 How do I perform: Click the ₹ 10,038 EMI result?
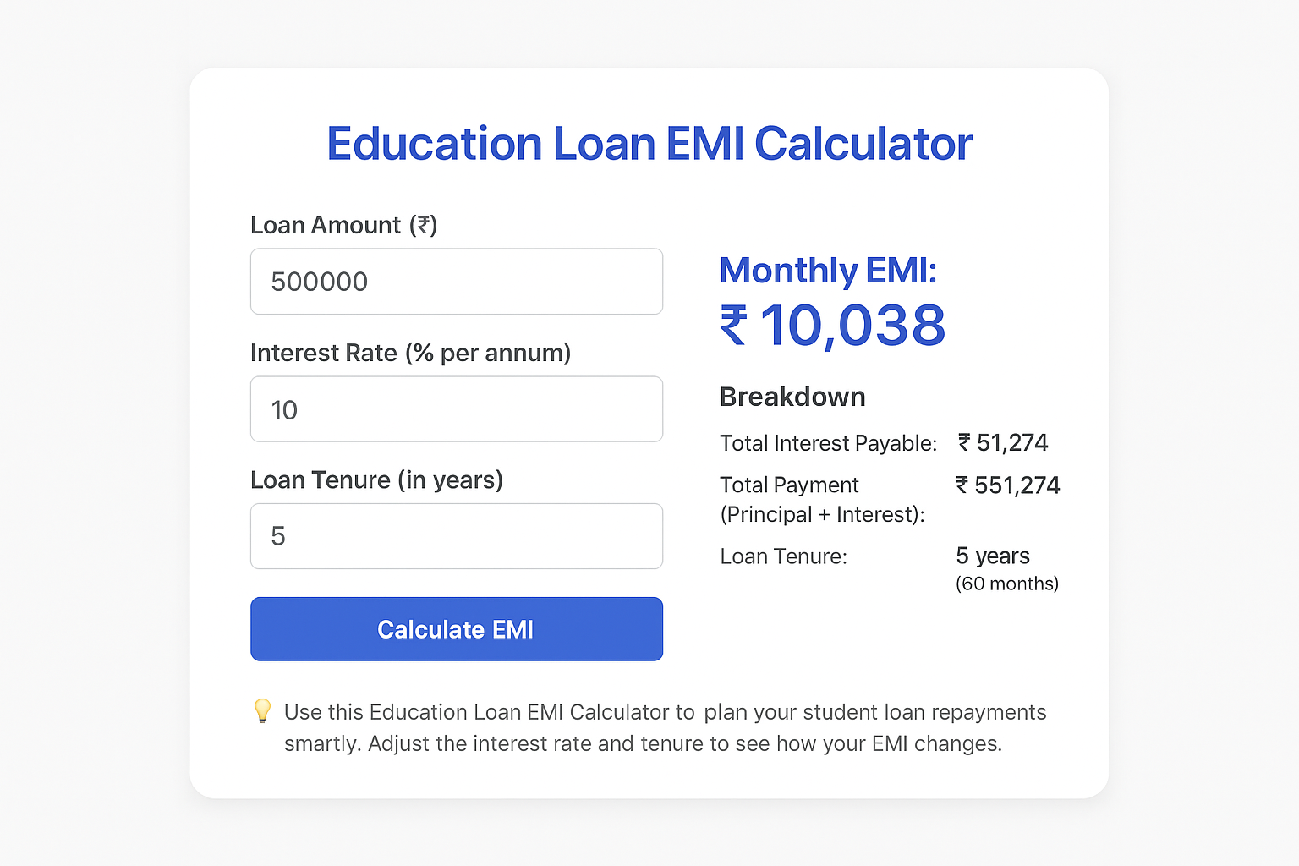coord(833,326)
